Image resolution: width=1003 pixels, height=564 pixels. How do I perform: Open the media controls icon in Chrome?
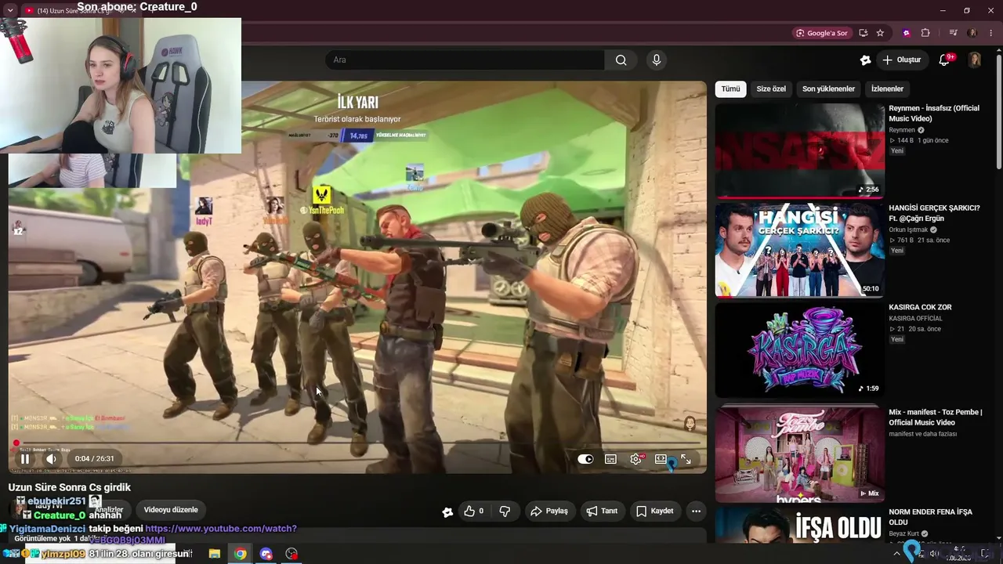coord(953,33)
